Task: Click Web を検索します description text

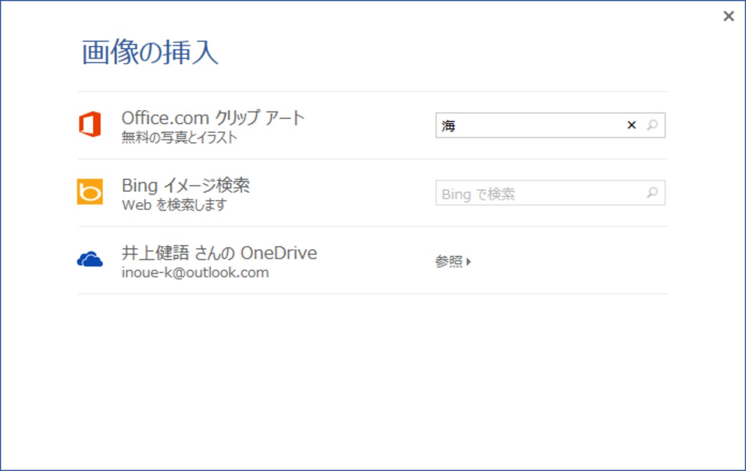Action: click(175, 205)
